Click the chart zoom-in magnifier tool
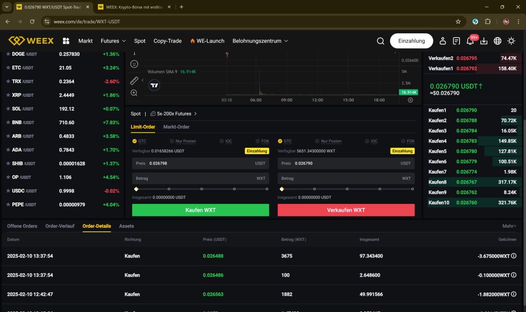Viewport: 526px width, 312px height. 134,93
